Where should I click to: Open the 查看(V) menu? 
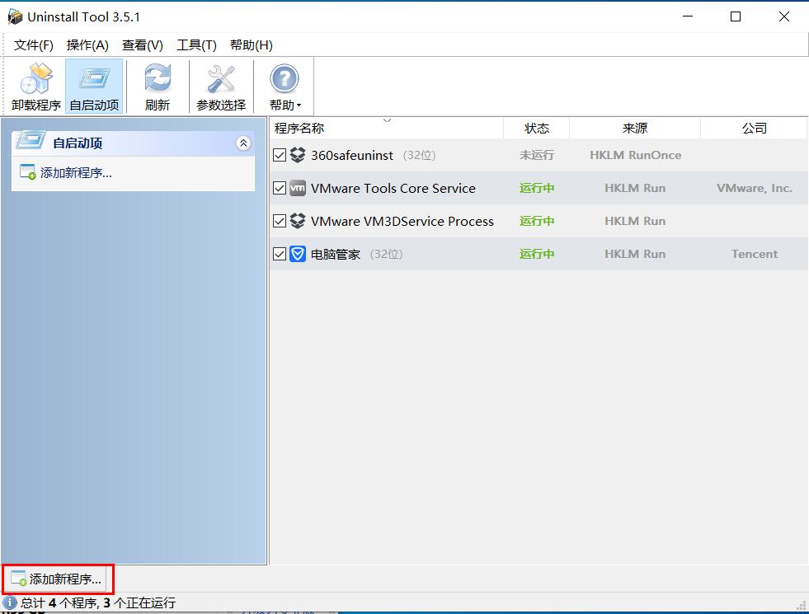[143, 45]
